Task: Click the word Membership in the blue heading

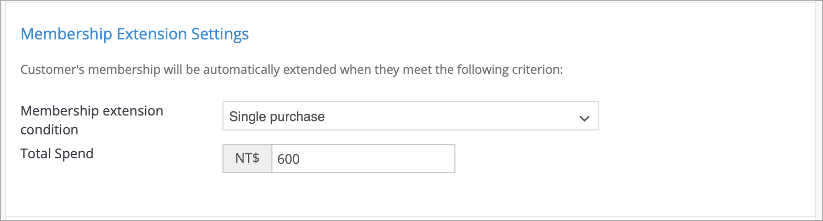Action: tap(67, 34)
